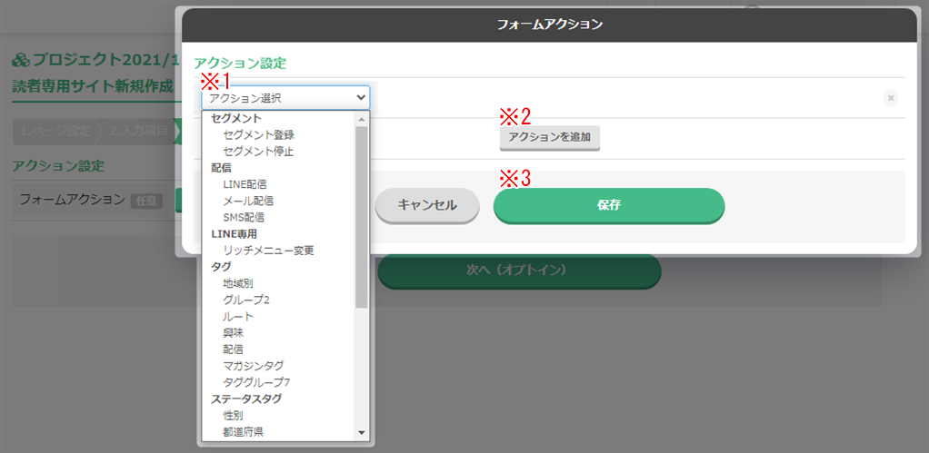Click the dropdown list scroll down arrow

click(362, 434)
